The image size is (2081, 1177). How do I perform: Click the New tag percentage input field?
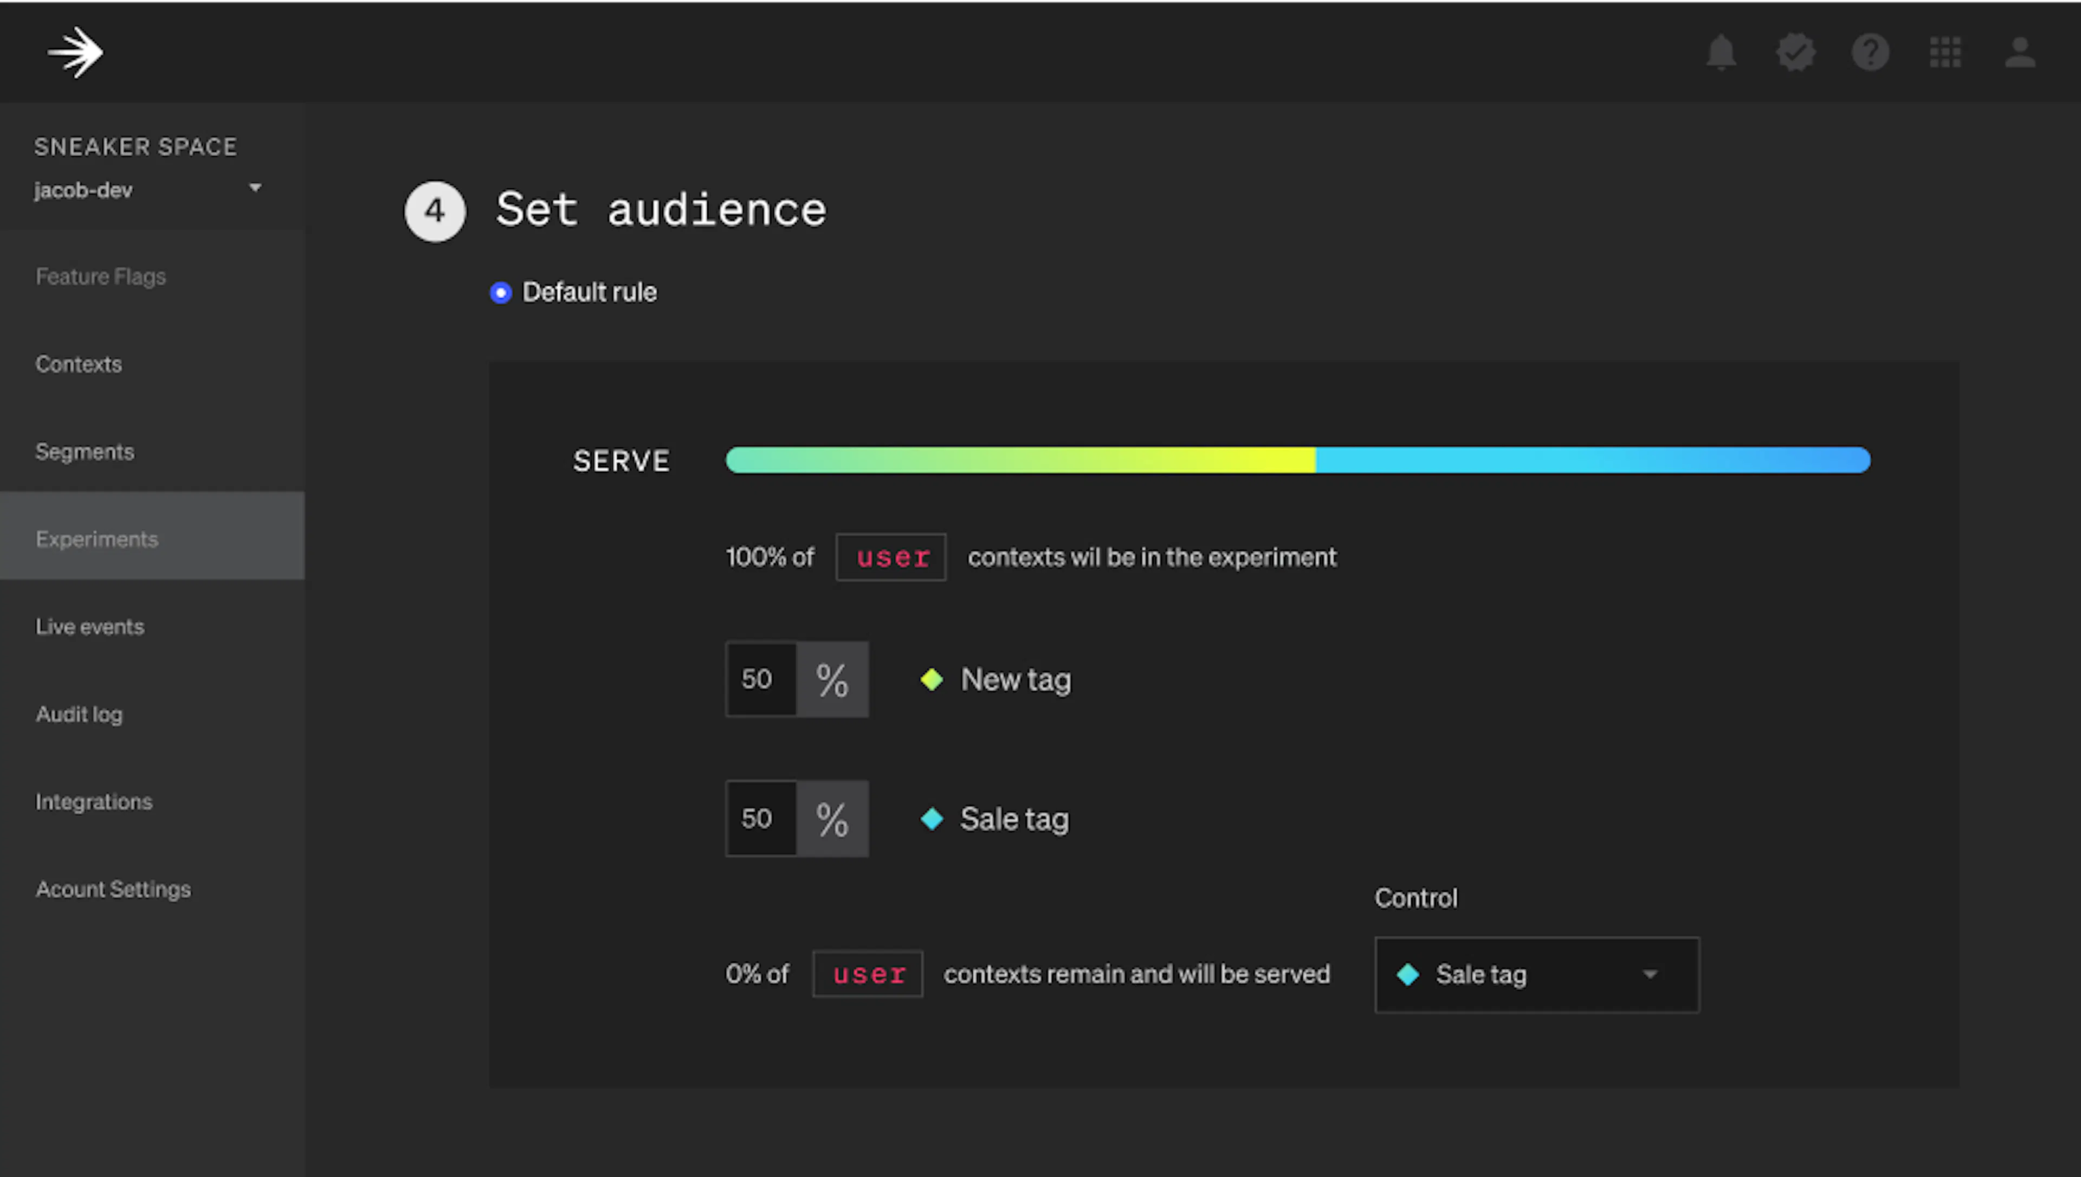(760, 679)
